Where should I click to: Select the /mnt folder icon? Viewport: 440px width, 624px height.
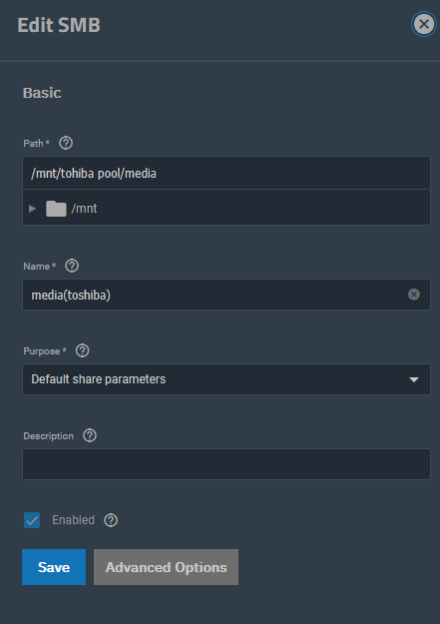pos(56,208)
